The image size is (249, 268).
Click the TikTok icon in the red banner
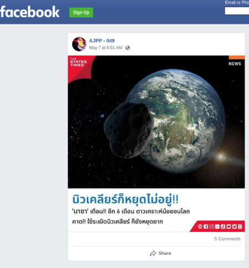223,227
